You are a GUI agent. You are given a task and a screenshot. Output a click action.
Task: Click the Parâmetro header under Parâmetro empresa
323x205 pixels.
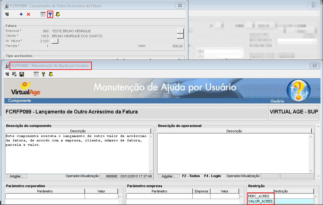[159, 191]
